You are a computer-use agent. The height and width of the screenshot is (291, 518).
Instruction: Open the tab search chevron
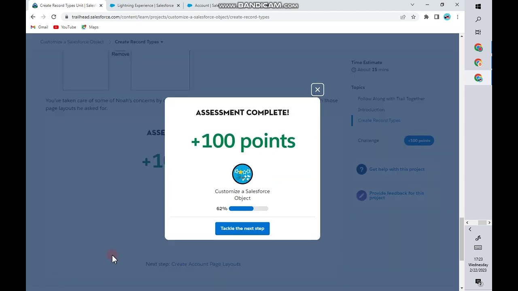pyautogui.click(x=412, y=5)
